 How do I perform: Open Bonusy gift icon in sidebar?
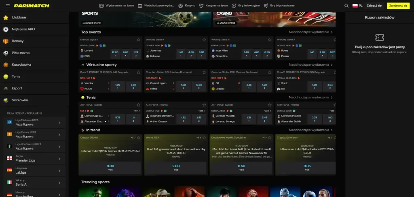pos(6,41)
